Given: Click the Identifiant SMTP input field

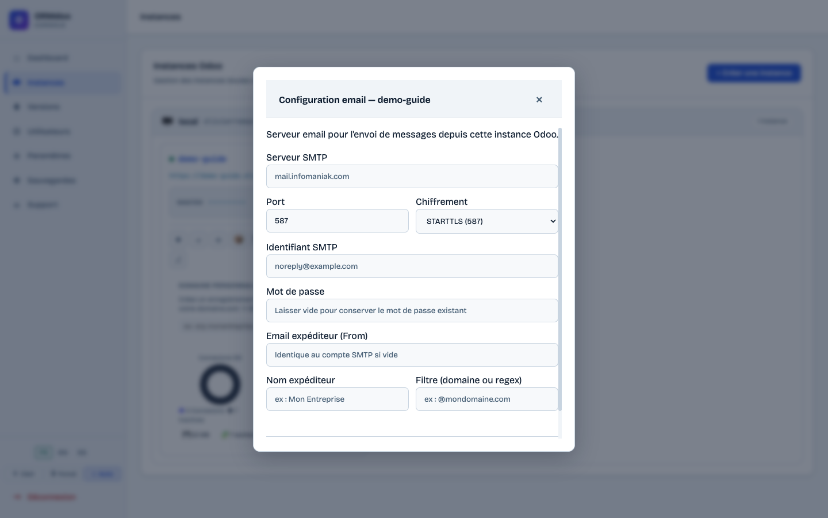Looking at the screenshot, I should click(412, 266).
